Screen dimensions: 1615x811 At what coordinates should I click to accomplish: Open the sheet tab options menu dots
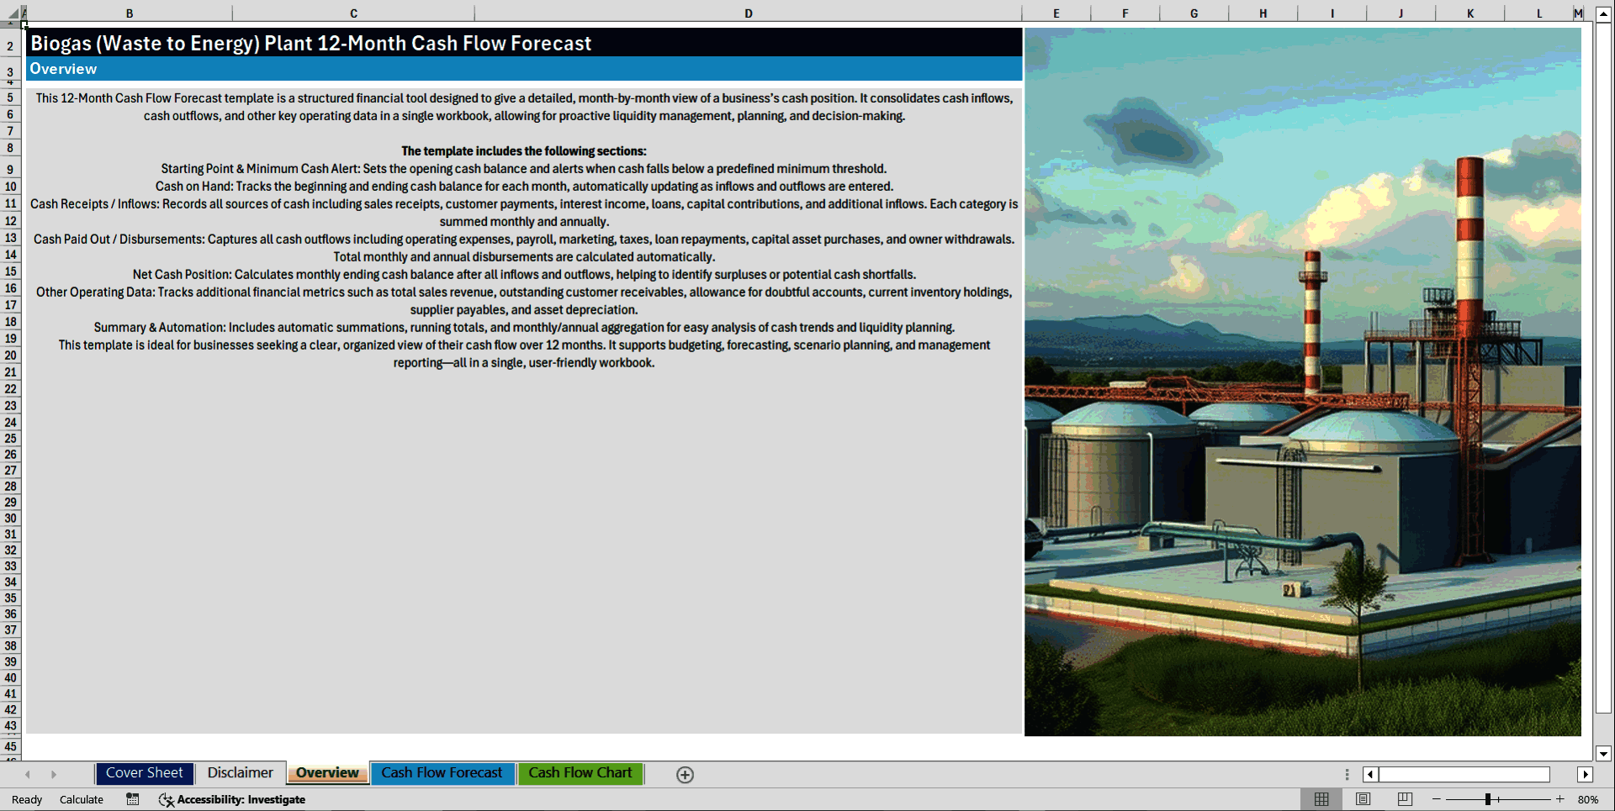tap(1347, 774)
